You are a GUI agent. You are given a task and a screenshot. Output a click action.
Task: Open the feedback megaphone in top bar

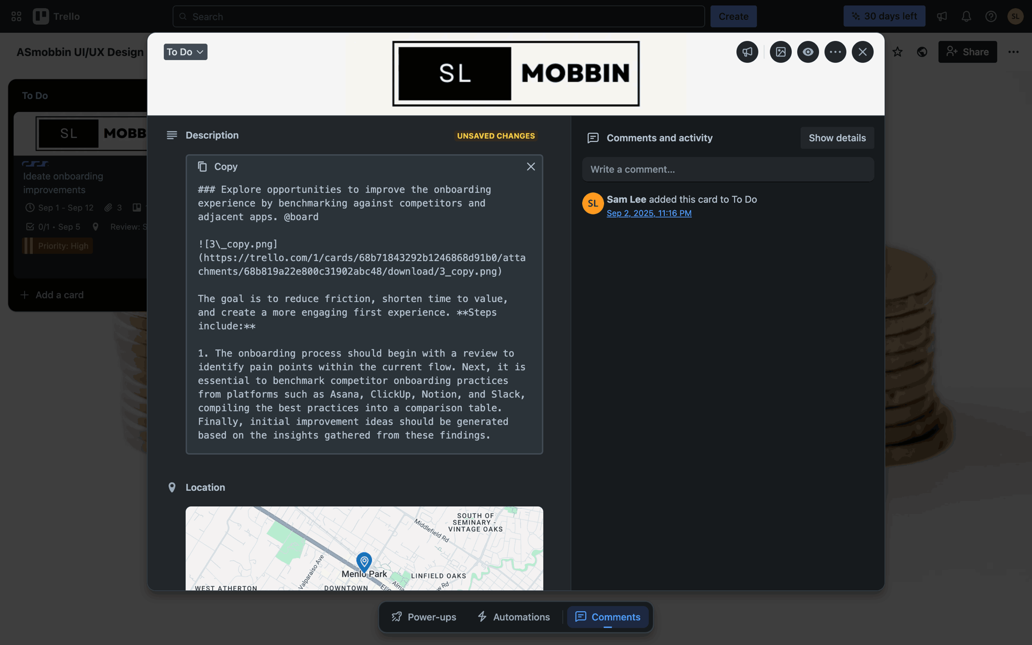(942, 17)
